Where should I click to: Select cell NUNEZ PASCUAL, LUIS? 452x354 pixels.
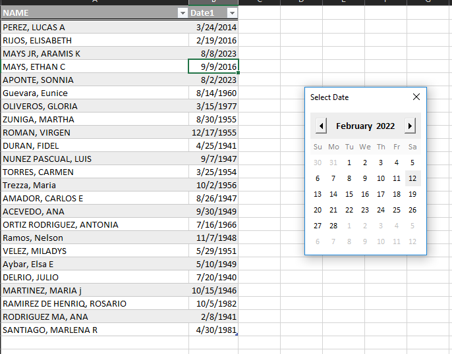pyautogui.click(x=95, y=159)
